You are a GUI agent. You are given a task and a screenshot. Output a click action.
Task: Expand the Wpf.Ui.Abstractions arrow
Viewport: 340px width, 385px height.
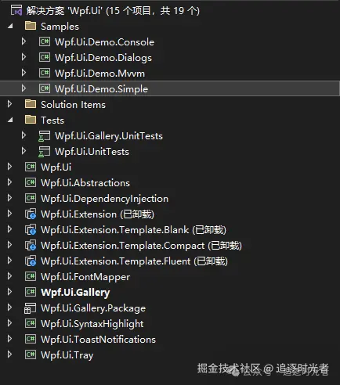[x=9, y=182]
